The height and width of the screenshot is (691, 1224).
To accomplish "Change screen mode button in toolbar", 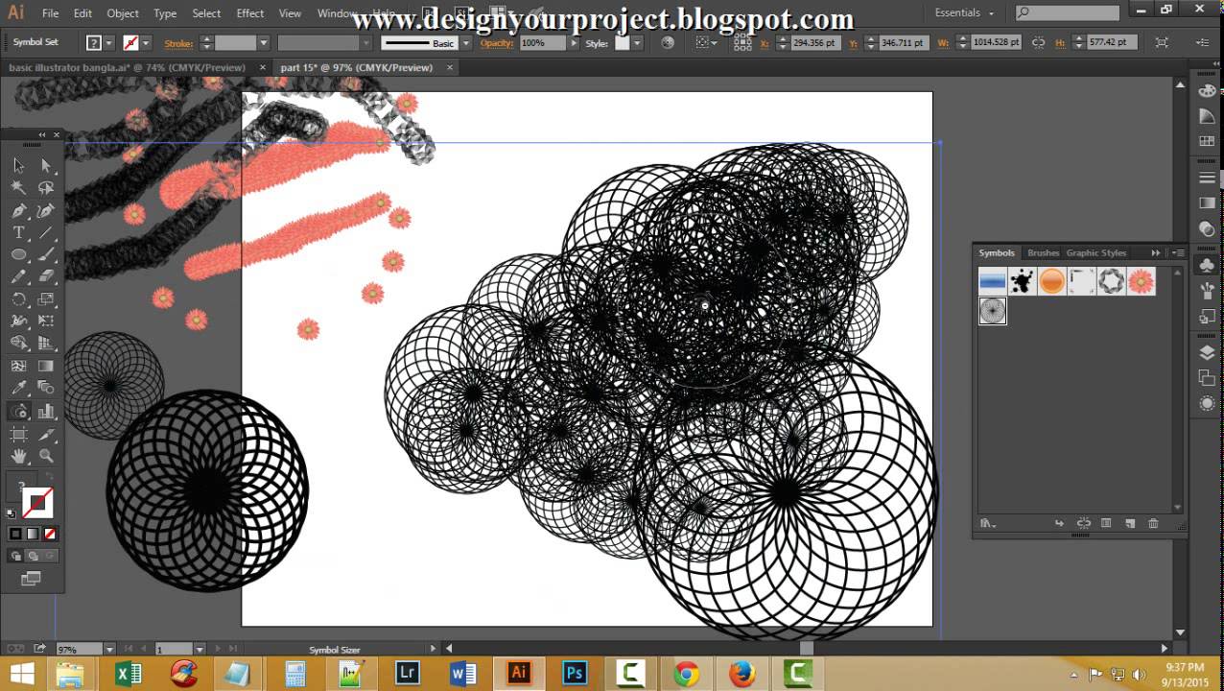I will pyautogui.click(x=31, y=579).
